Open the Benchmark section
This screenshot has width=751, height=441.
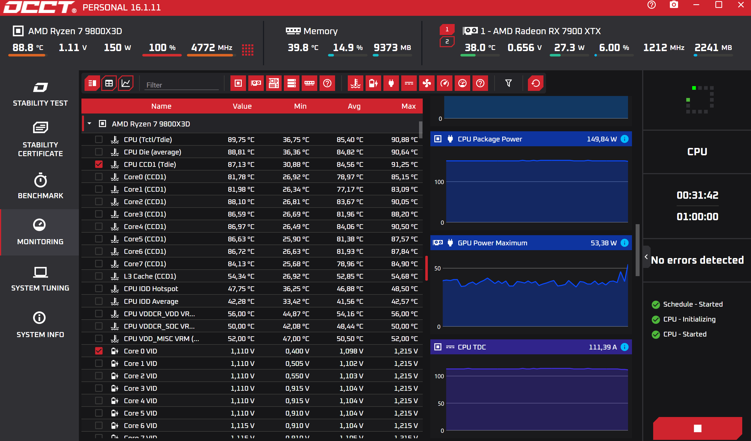pos(40,186)
